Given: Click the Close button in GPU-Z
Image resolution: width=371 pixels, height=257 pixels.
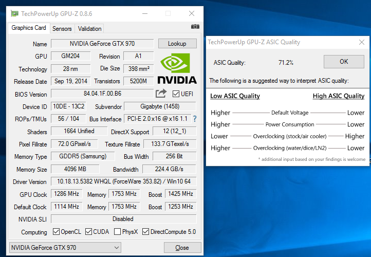Looking at the screenshot, I should [182, 248].
